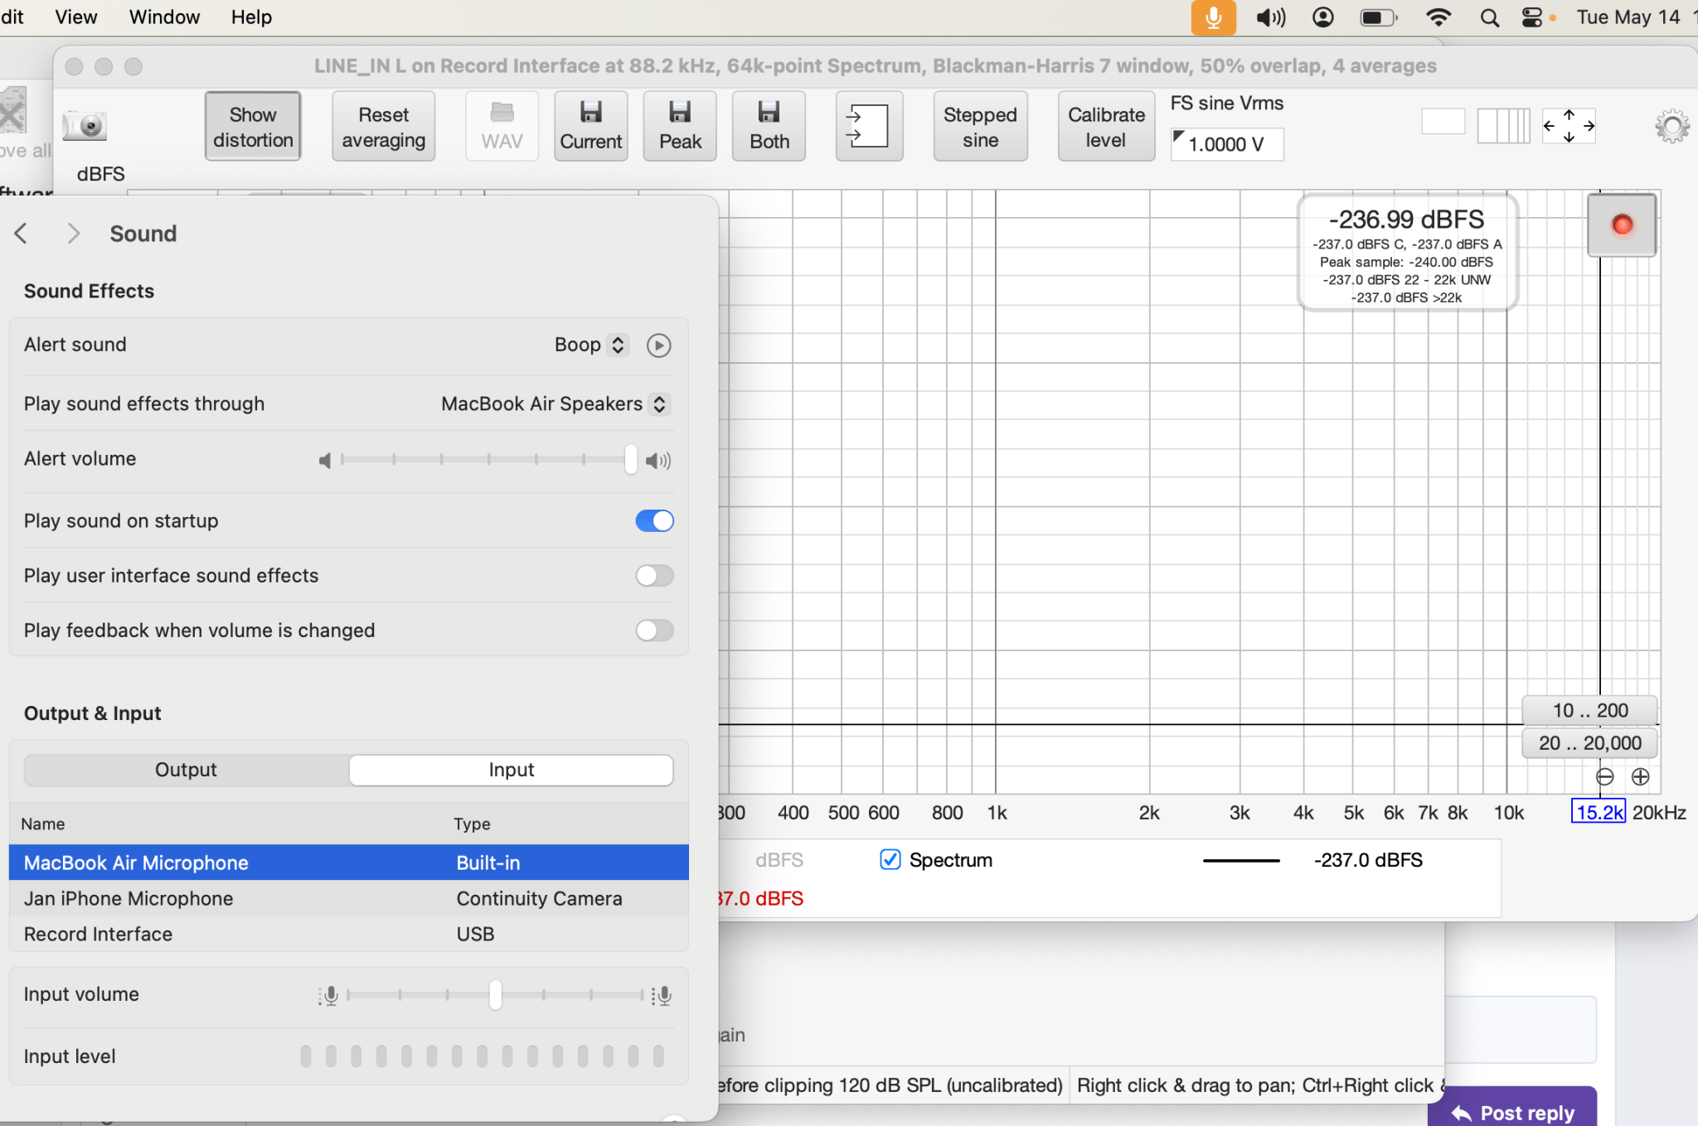Click the Reset averaging button
The image size is (1698, 1126).
click(383, 126)
